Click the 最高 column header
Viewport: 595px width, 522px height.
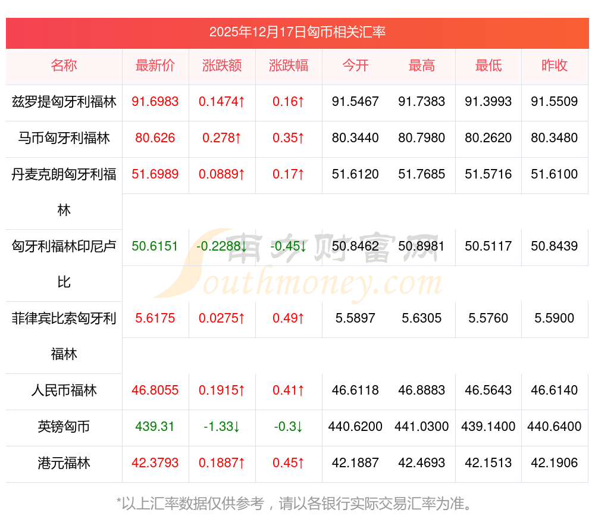422,65
